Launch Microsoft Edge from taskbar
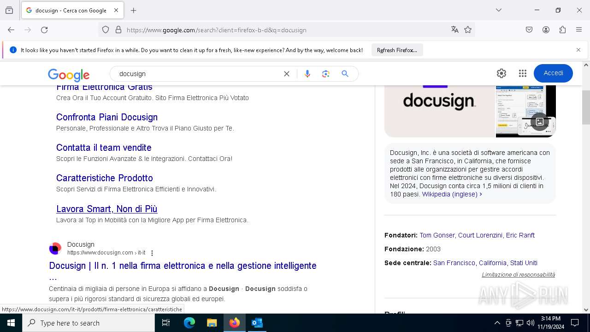This screenshot has width=590, height=332. point(189,323)
